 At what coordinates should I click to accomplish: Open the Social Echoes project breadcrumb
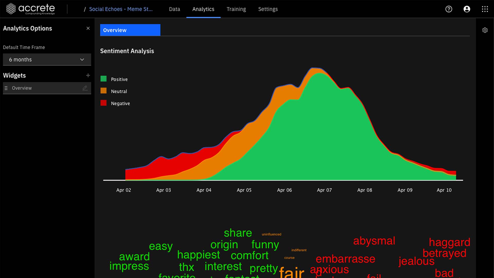point(121,9)
